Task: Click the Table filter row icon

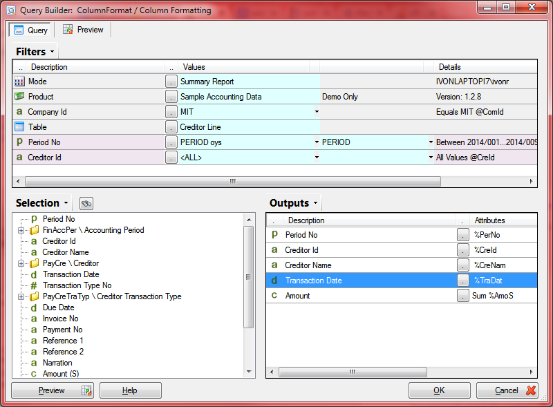Action: (x=19, y=127)
